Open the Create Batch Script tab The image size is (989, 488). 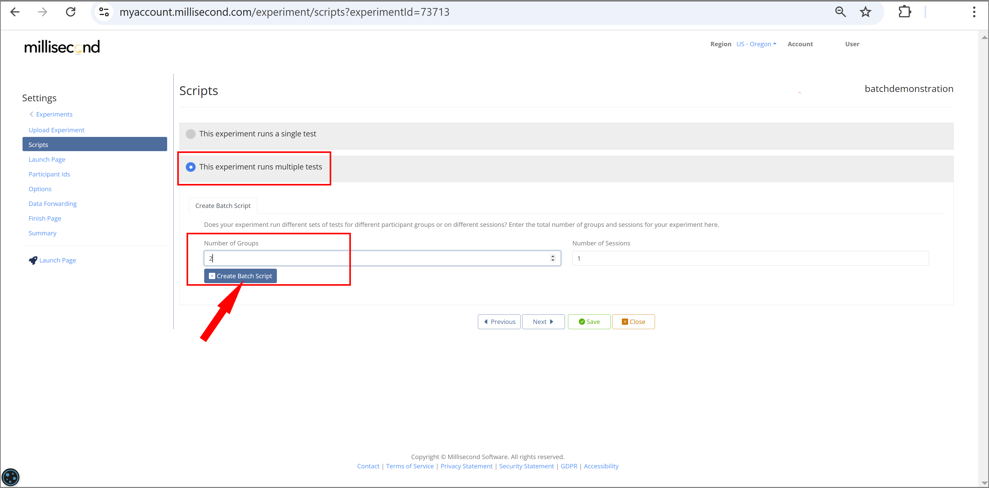point(223,206)
